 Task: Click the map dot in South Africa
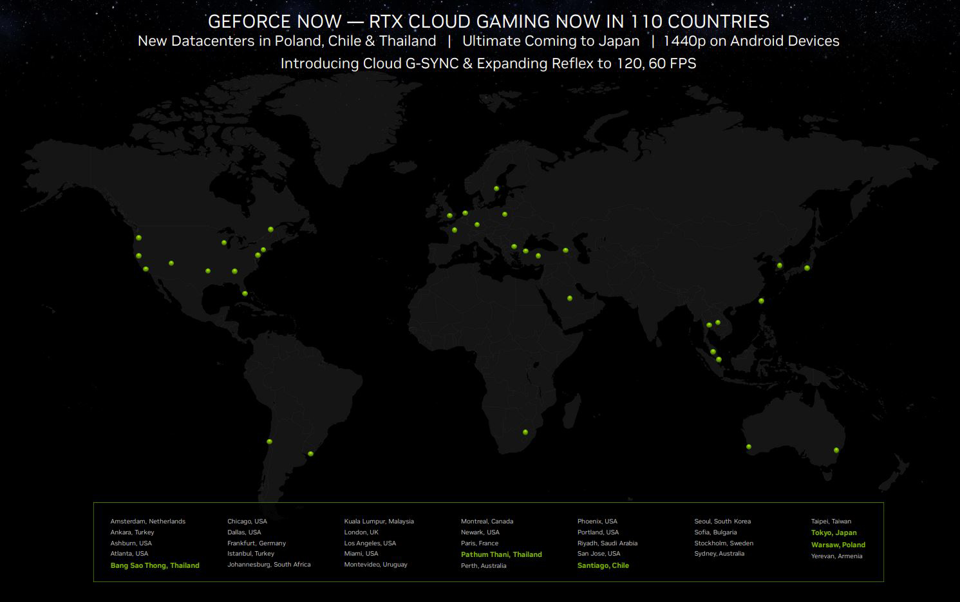[x=525, y=432]
